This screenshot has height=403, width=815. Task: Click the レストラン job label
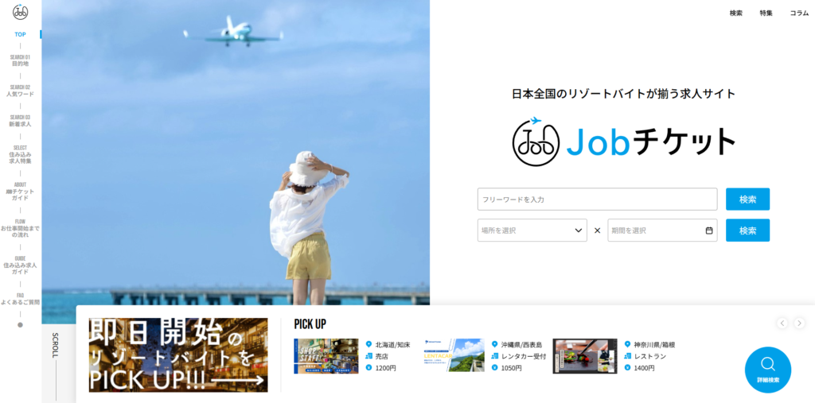pyautogui.click(x=649, y=356)
